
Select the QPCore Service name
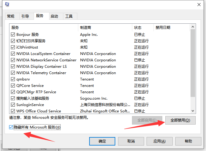click(x=30, y=85)
